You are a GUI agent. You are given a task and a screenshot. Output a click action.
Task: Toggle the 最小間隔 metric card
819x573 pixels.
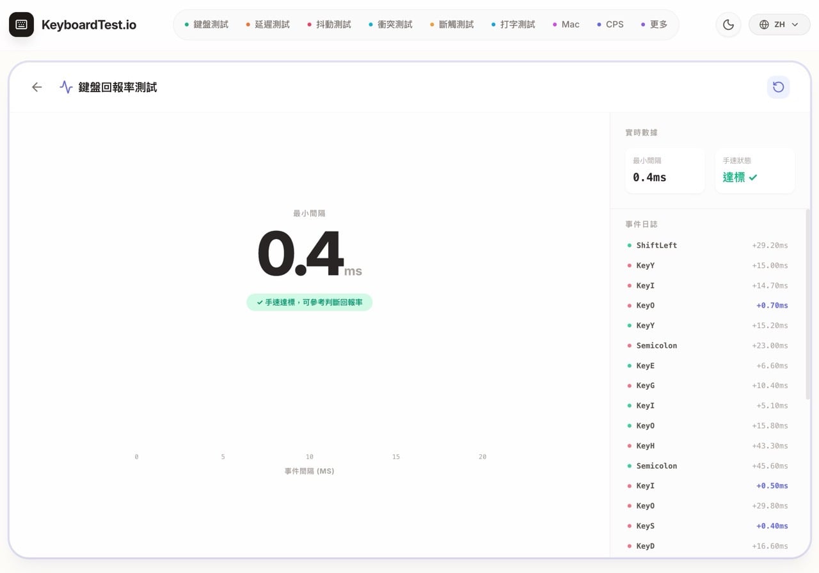point(665,170)
